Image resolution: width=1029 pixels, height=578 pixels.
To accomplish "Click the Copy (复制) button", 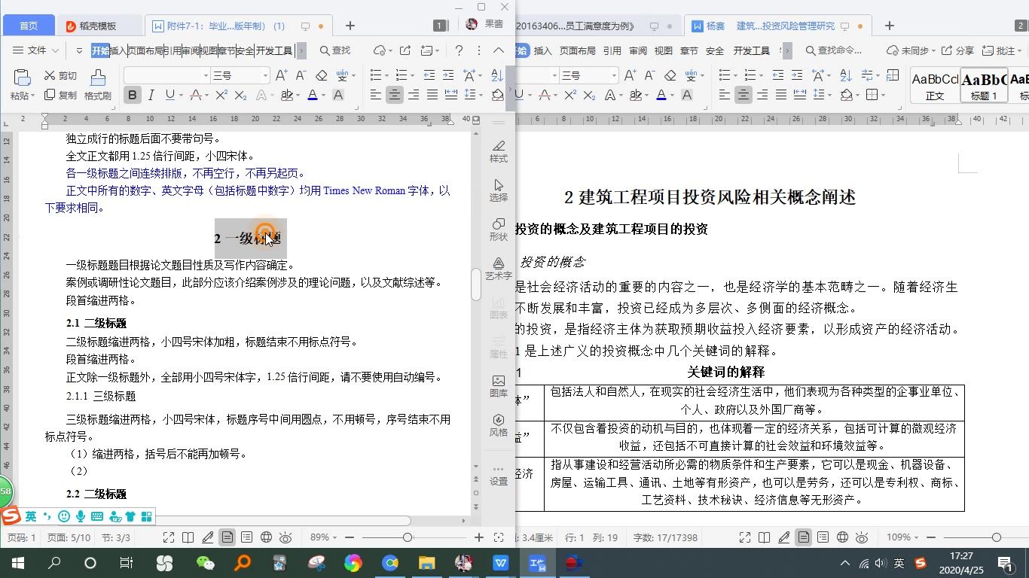I will point(60,95).
